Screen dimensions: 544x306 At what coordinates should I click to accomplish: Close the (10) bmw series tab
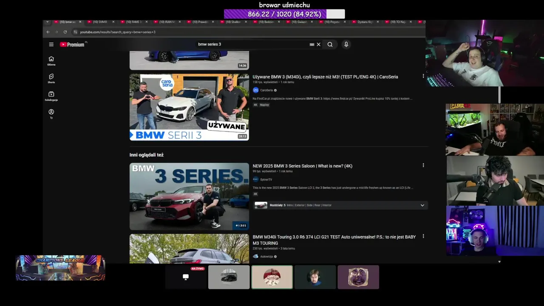coord(80,22)
